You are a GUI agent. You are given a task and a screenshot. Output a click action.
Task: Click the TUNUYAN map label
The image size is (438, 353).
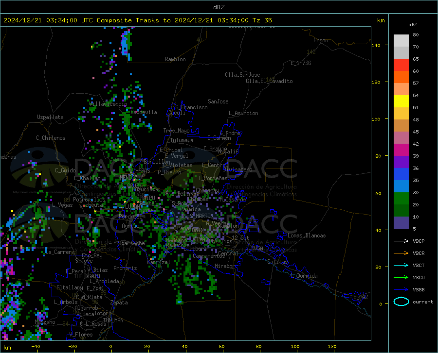tap(113, 320)
